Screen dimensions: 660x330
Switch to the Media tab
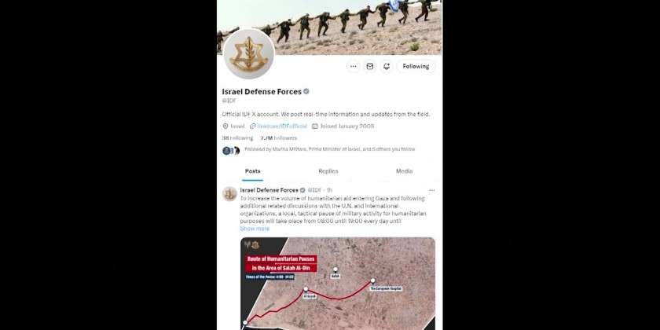click(x=404, y=171)
